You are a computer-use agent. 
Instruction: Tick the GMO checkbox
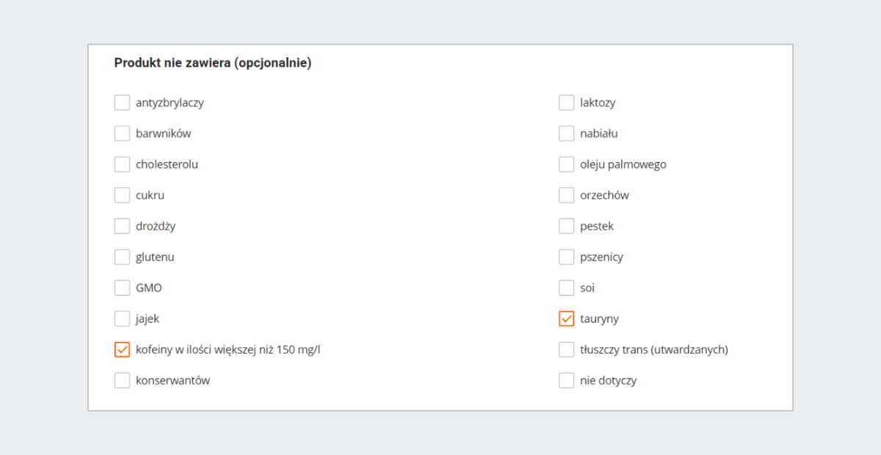(122, 288)
